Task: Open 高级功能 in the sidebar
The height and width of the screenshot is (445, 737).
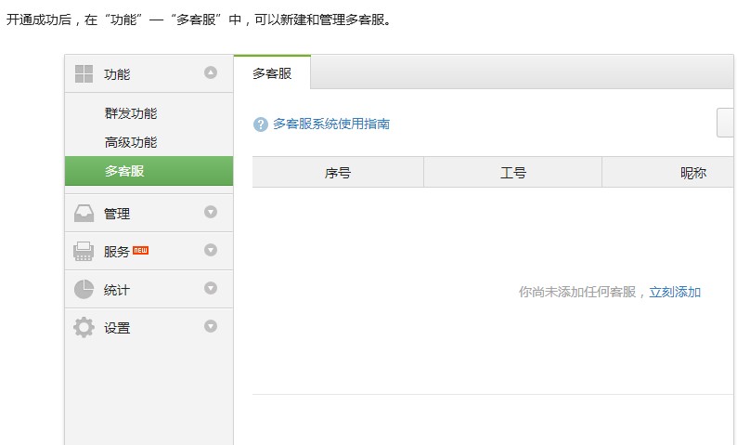Action: pos(131,142)
